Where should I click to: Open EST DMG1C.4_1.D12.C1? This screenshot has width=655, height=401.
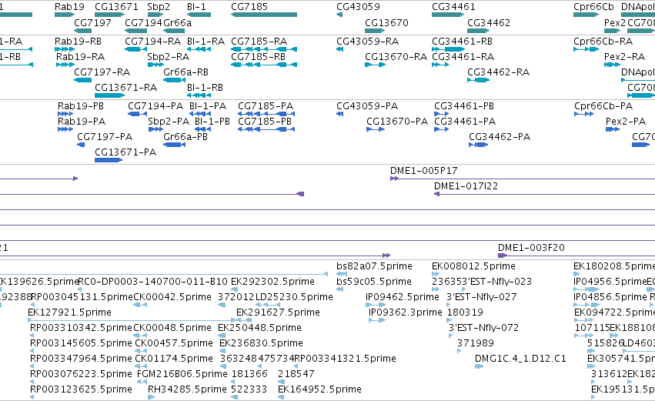pyautogui.click(x=521, y=359)
